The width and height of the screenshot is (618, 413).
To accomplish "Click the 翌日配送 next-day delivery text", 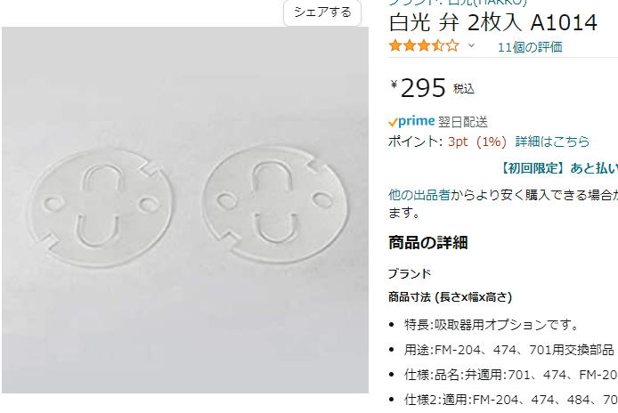I will coord(463,122).
